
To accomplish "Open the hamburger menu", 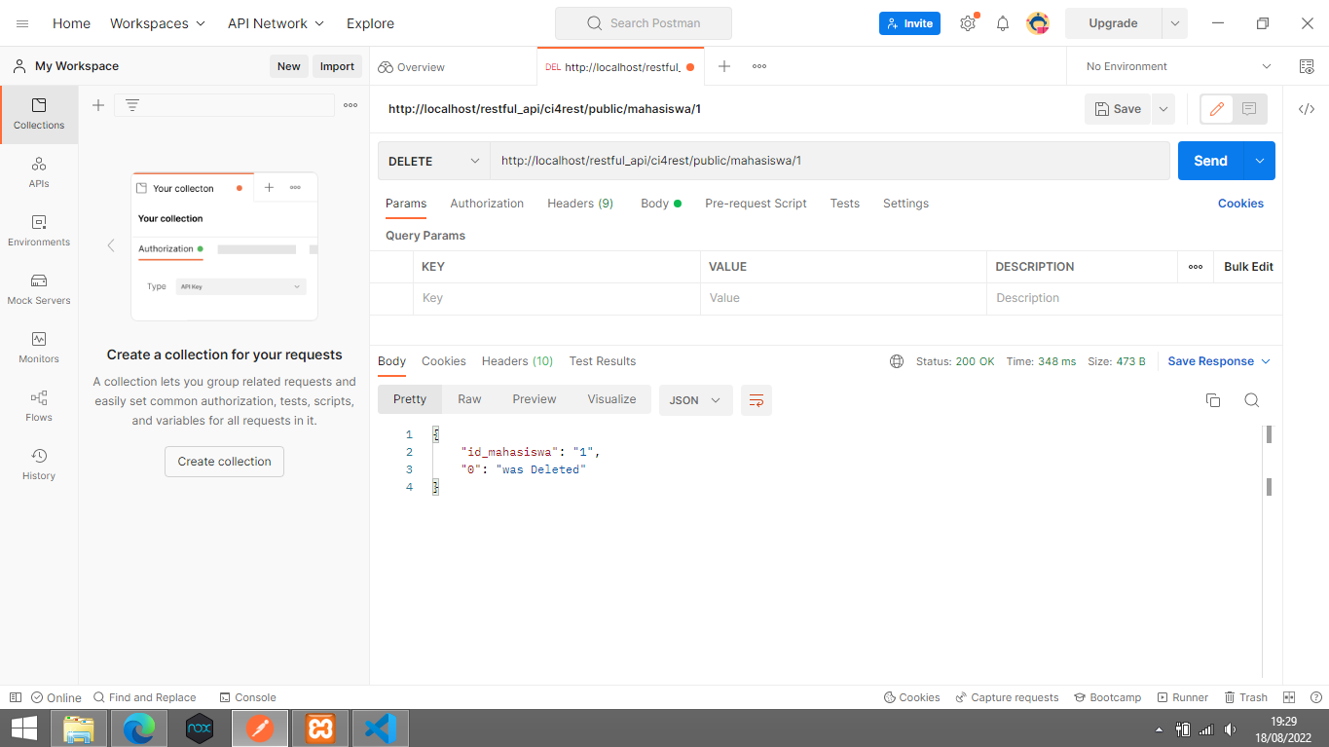I will tap(22, 23).
